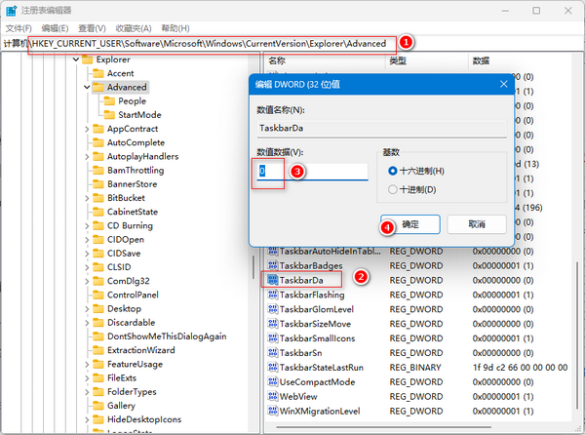This screenshot has height=435, width=585.
Task: Expand the AppContract tree node
Action: tap(86, 129)
